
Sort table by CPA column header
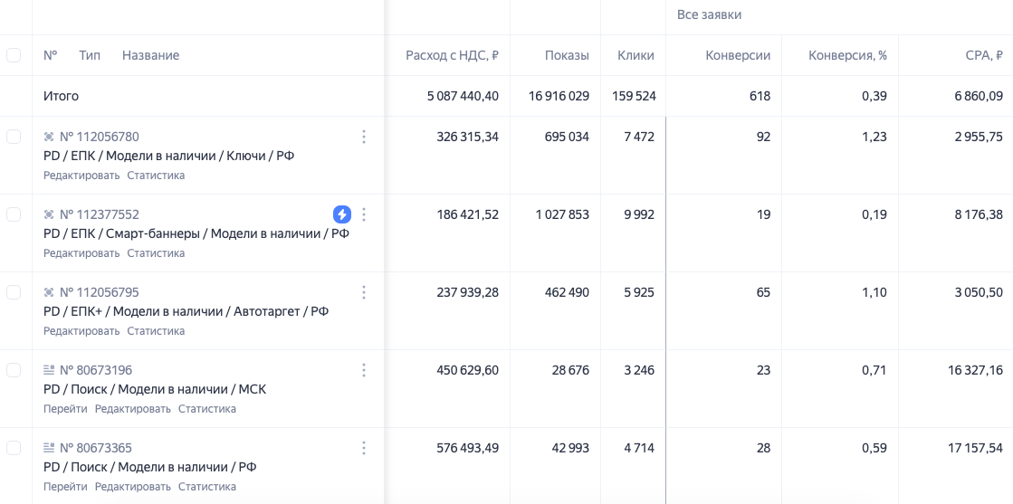(x=984, y=55)
